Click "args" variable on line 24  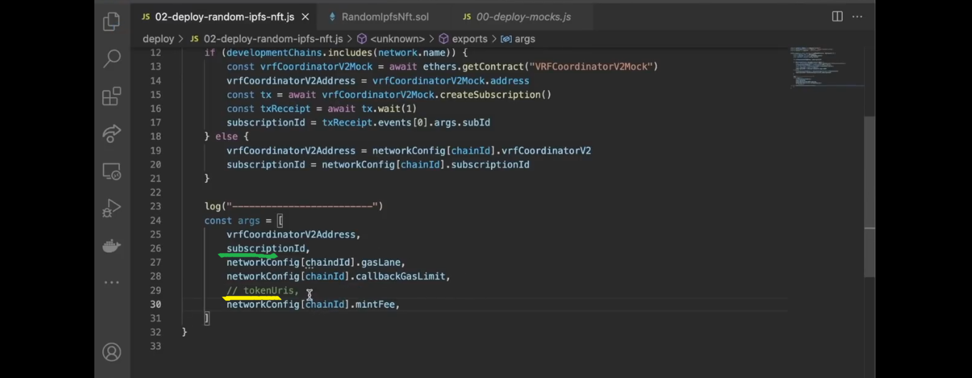[249, 220]
